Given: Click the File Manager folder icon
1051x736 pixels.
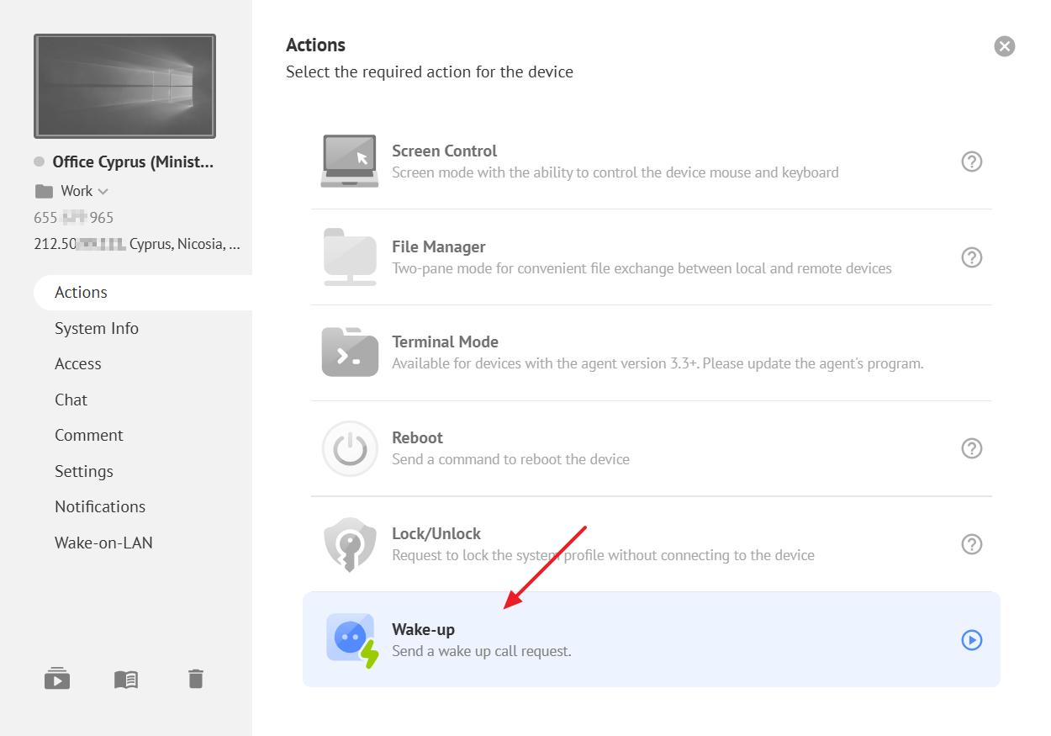Looking at the screenshot, I should click(x=349, y=257).
